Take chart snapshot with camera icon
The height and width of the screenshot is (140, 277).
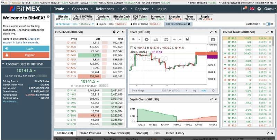213,40
